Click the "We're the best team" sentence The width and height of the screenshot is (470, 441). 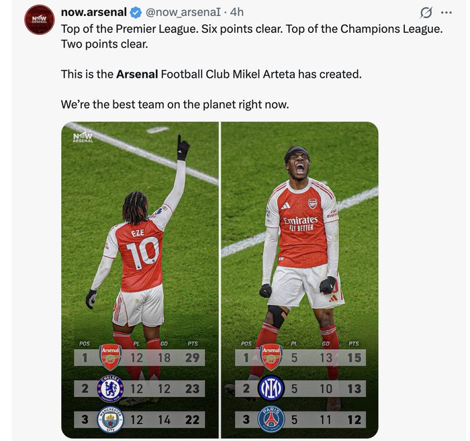[x=175, y=105]
